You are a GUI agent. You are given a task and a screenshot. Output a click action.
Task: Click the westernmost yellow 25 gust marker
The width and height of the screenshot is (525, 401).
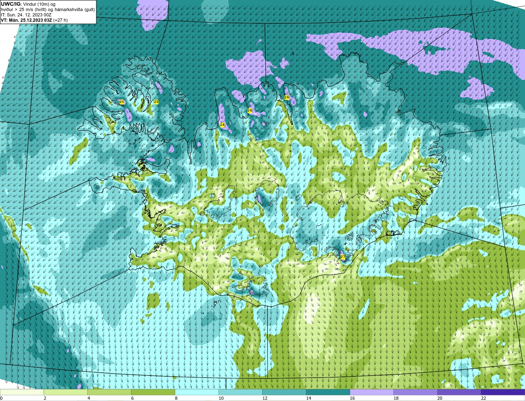click(121, 102)
